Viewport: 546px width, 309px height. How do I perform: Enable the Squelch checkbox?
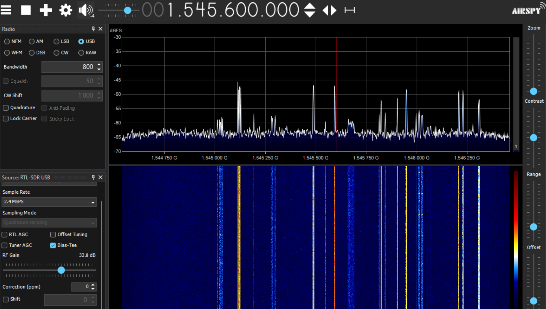tap(5, 81)
